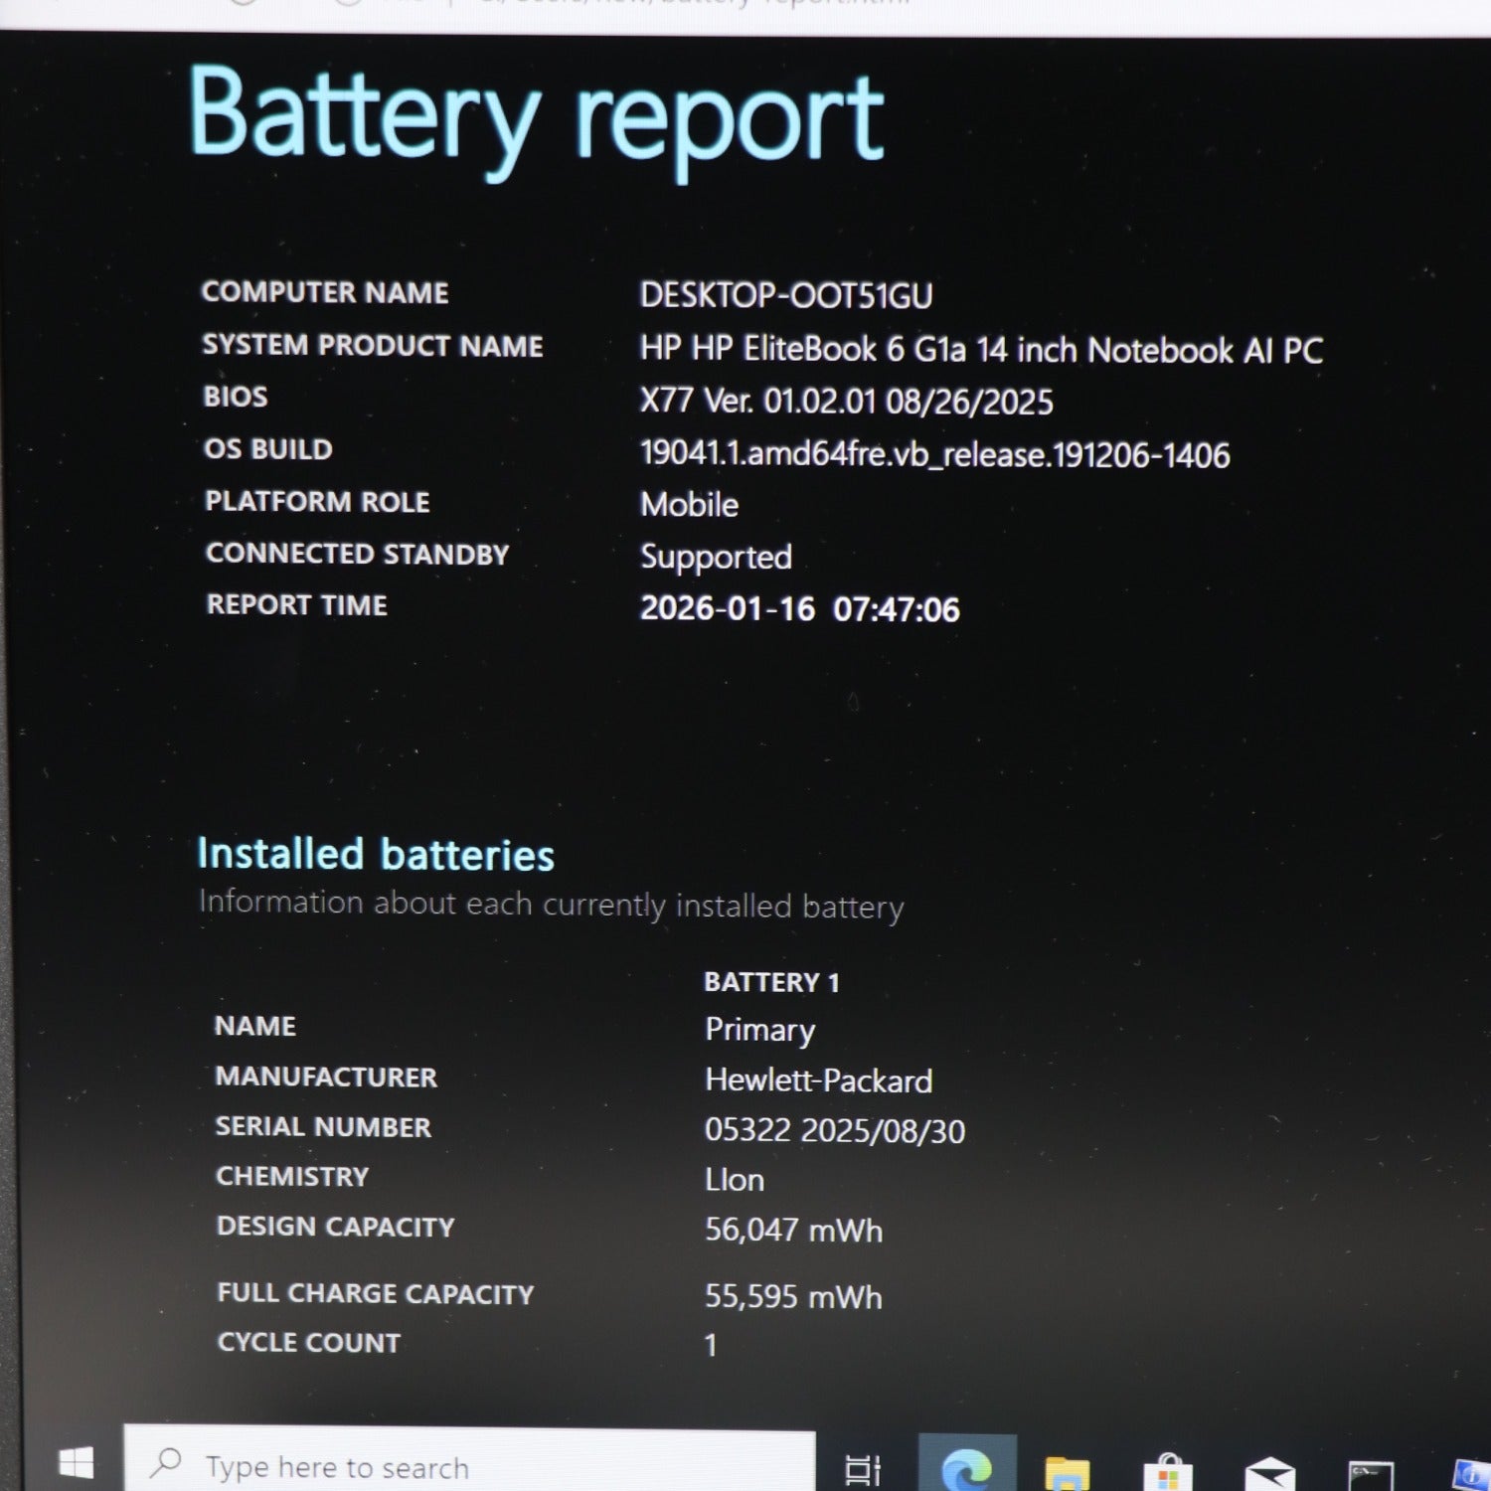Click the design capacity 56,047 mWh value
Screen dimensions: 1491x1491
point(793,1230)
